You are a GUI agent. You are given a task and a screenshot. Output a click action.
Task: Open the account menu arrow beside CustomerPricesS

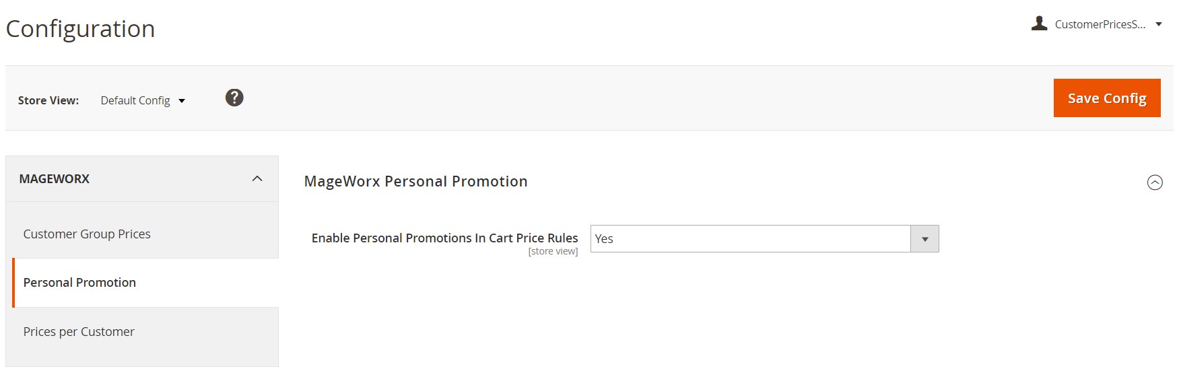[1159, 24]
